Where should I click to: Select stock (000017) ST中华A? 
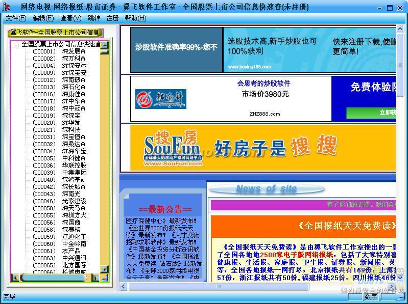pyautogui.click(x=59, y=101)
